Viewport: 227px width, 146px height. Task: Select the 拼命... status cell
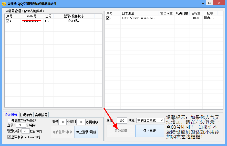(x=210, y=18)
